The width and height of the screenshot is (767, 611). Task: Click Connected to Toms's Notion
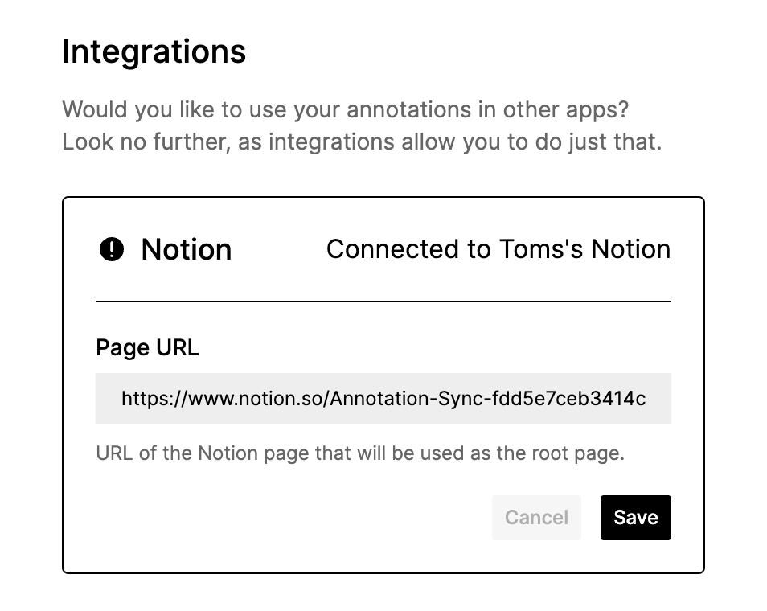click(x=498, y=250)
